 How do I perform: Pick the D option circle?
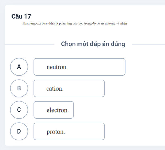pyautogui.click(x=19, y=131)
